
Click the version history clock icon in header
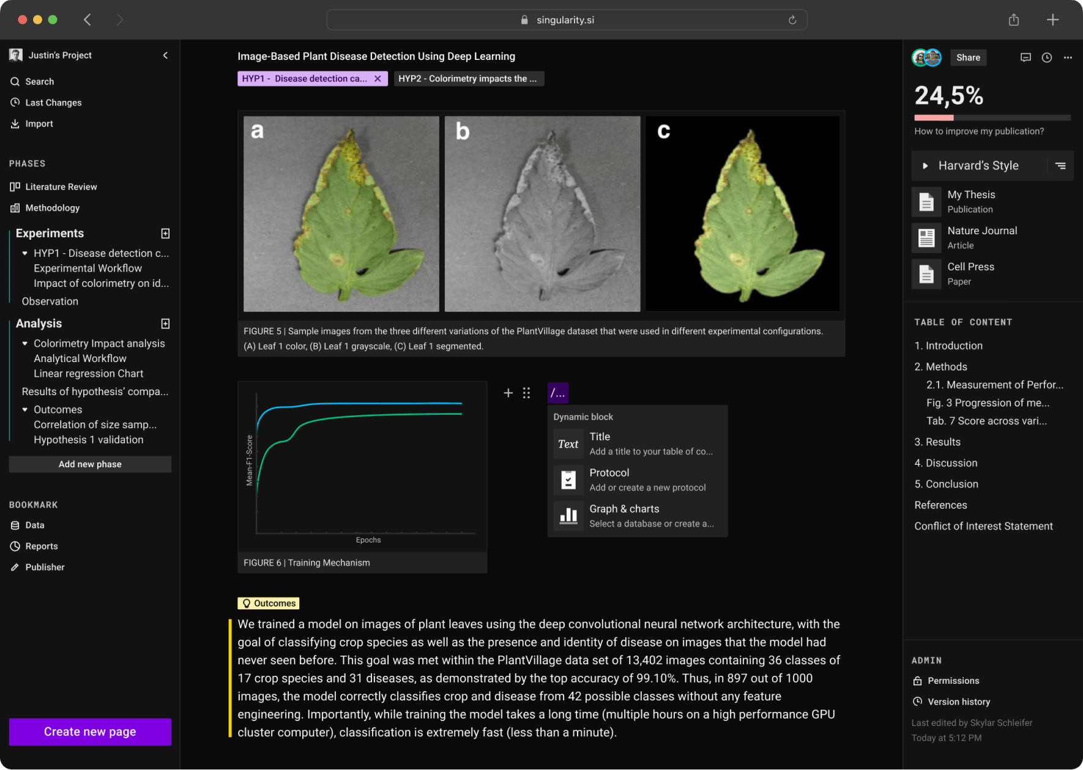click(x=1047, y=57)
